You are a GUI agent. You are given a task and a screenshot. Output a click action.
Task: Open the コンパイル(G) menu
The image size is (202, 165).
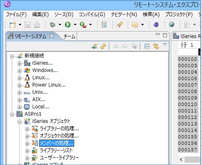point(92,15)
